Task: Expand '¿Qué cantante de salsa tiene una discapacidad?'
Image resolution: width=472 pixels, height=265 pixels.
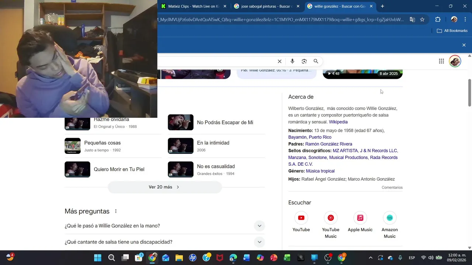Action: pyautogui.click(x=165, y=242)
